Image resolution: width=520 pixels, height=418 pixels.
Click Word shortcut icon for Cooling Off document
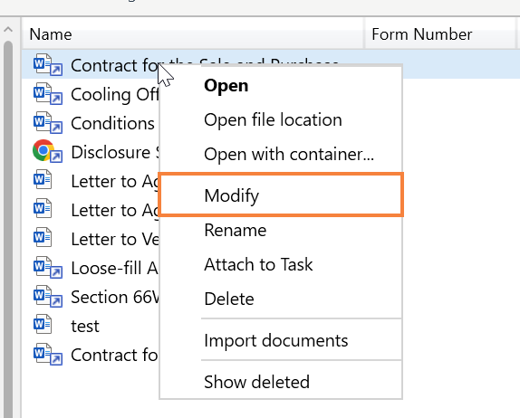pyautogui.click(x=48, y=94)
